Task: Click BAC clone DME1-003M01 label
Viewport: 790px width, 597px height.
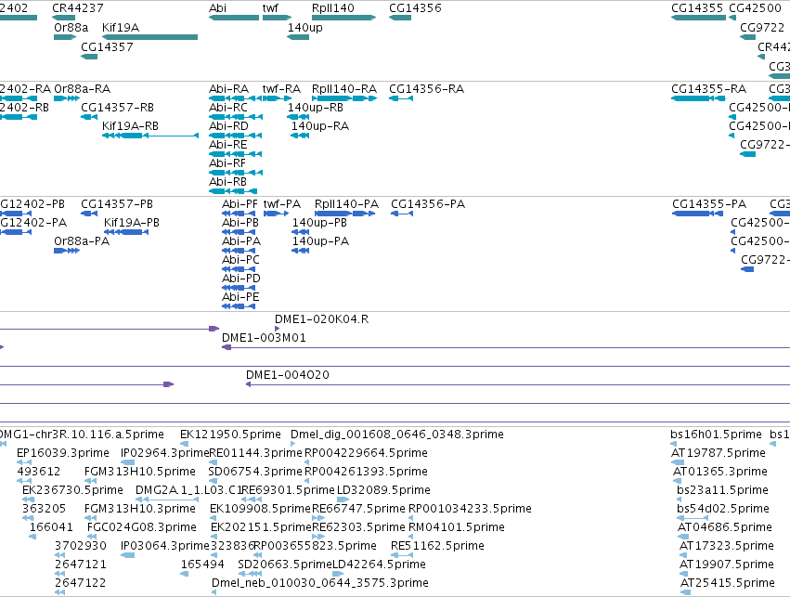Action: click(x=264, y=338)
